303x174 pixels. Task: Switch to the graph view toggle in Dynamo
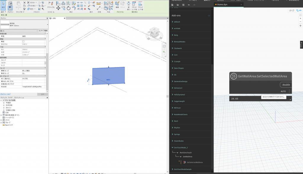tap(298, 11)
